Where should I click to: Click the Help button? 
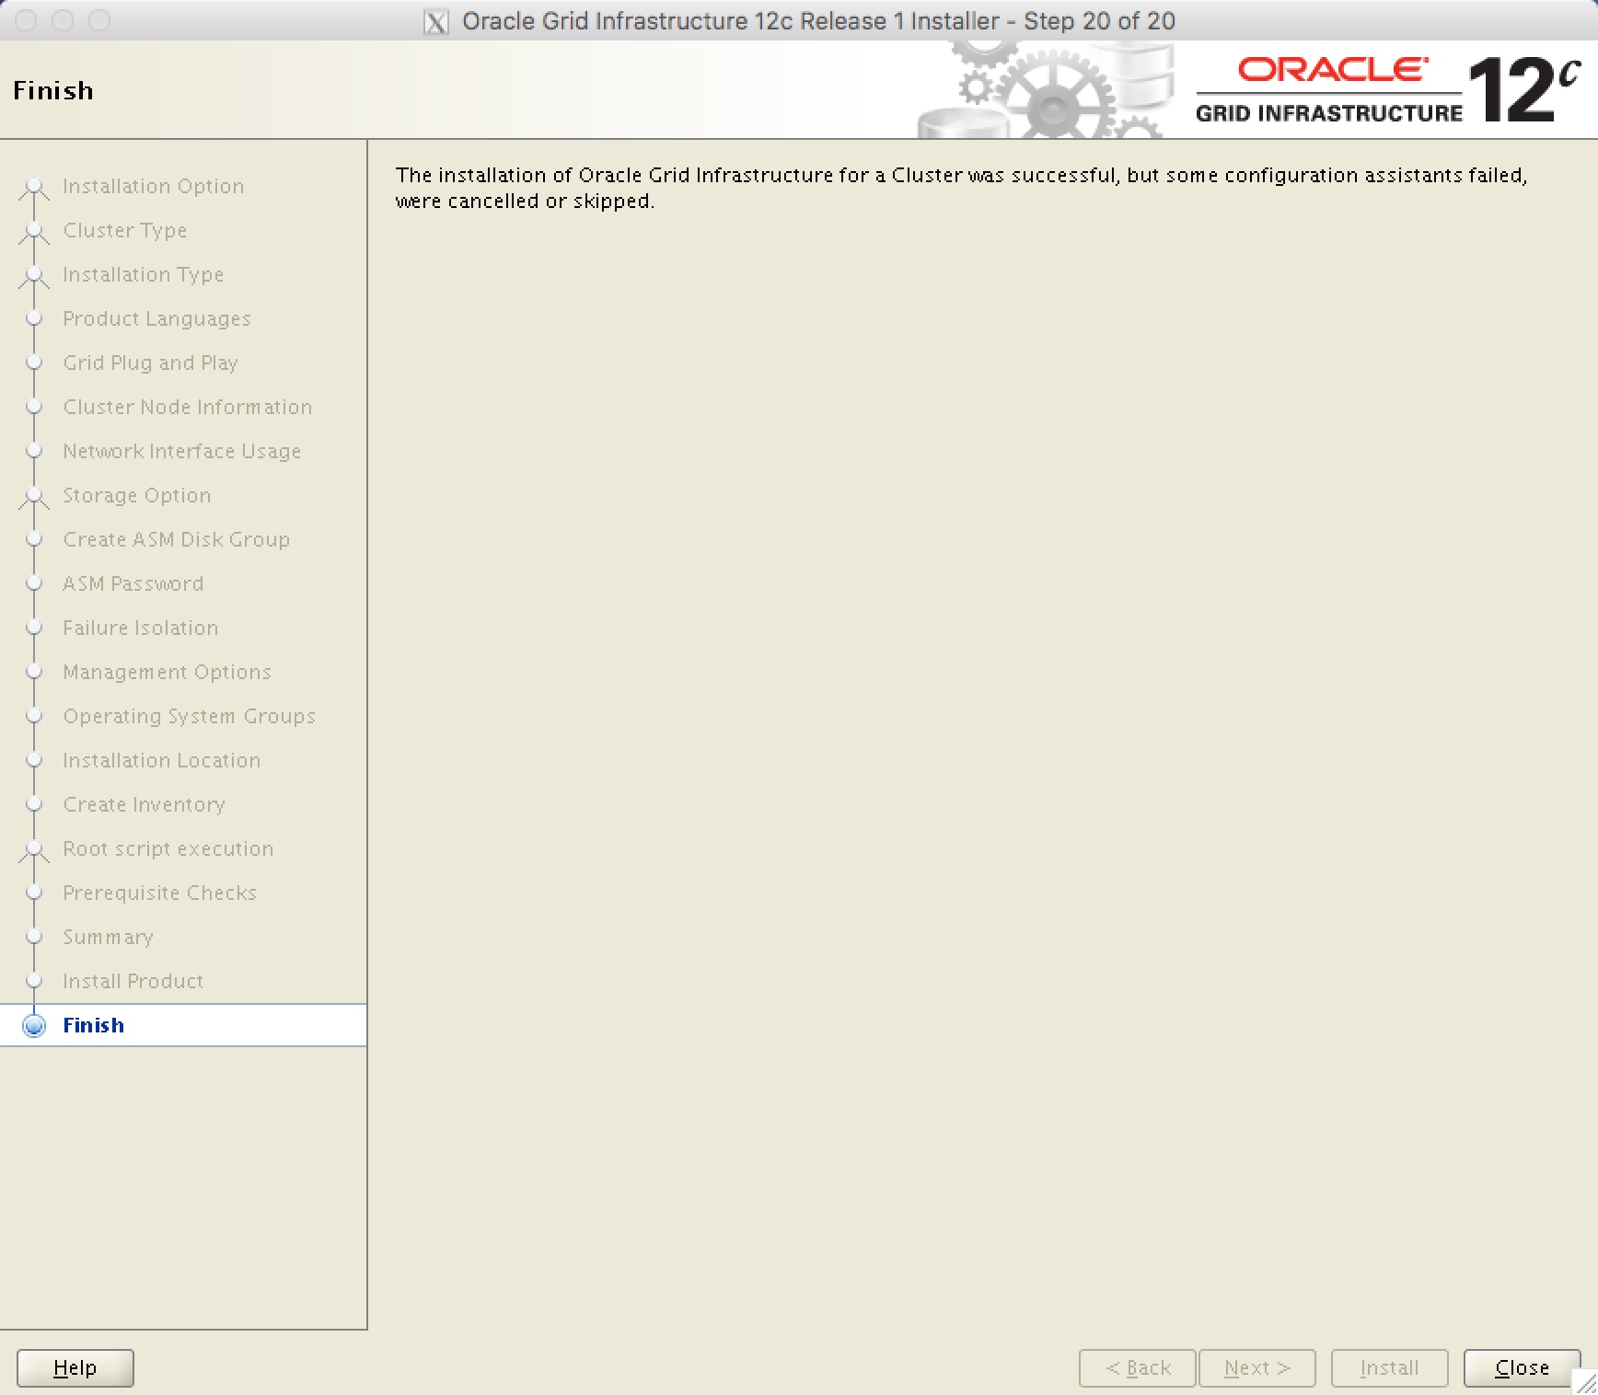pos(75,1367)
